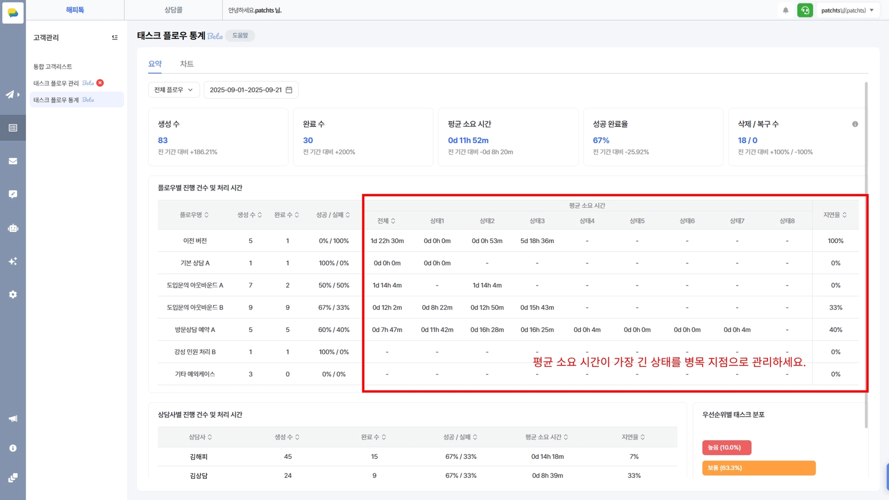
Task: Switch to the 상담콜 top tab
Action: [173, 10]
